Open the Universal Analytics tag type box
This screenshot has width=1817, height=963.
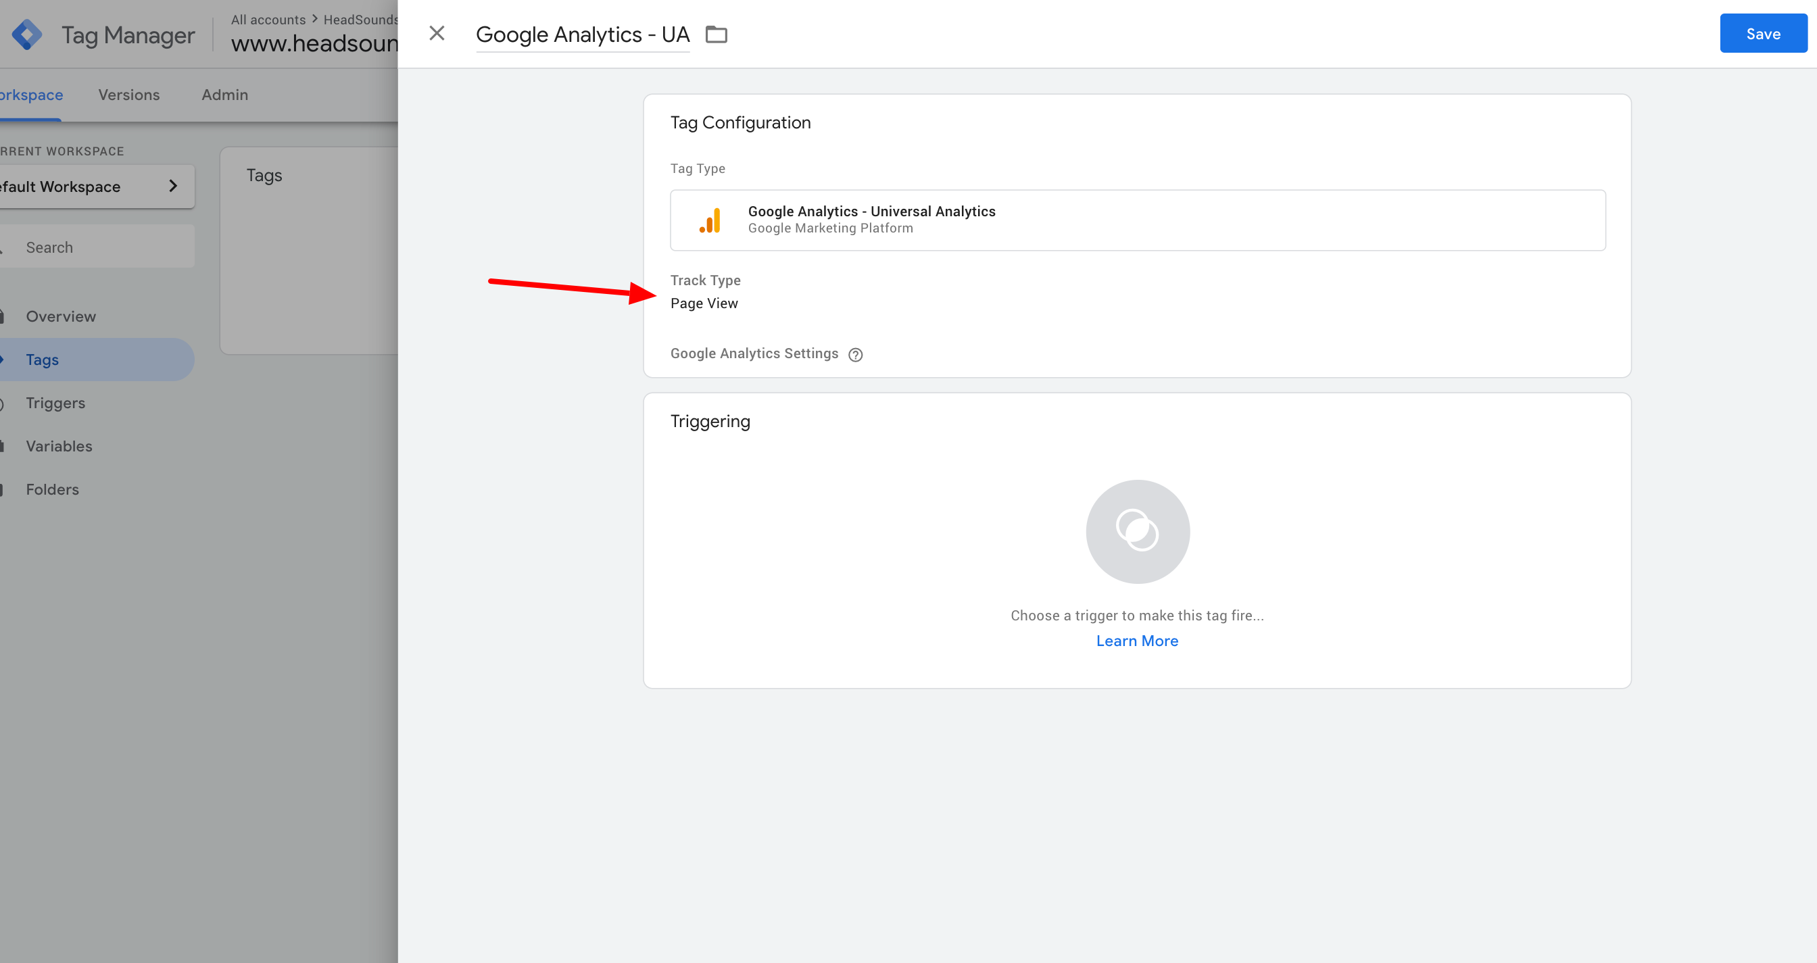point(1137,220)
